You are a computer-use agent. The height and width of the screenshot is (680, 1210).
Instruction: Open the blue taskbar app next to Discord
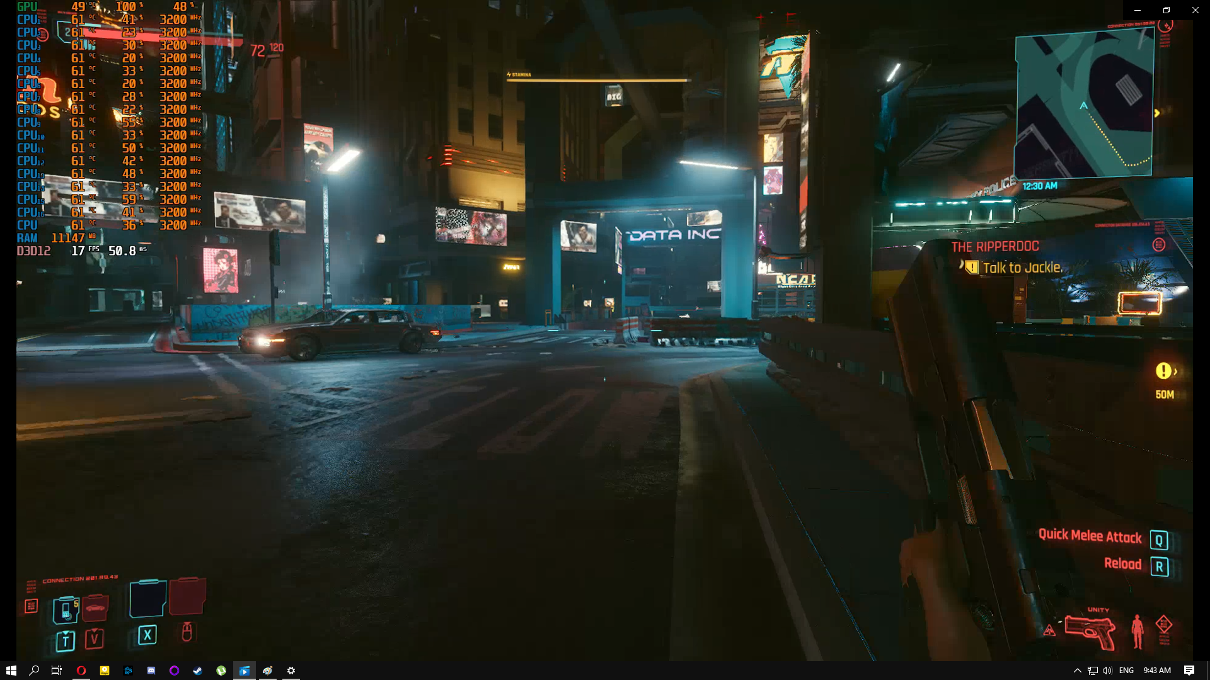coord(128,671)
